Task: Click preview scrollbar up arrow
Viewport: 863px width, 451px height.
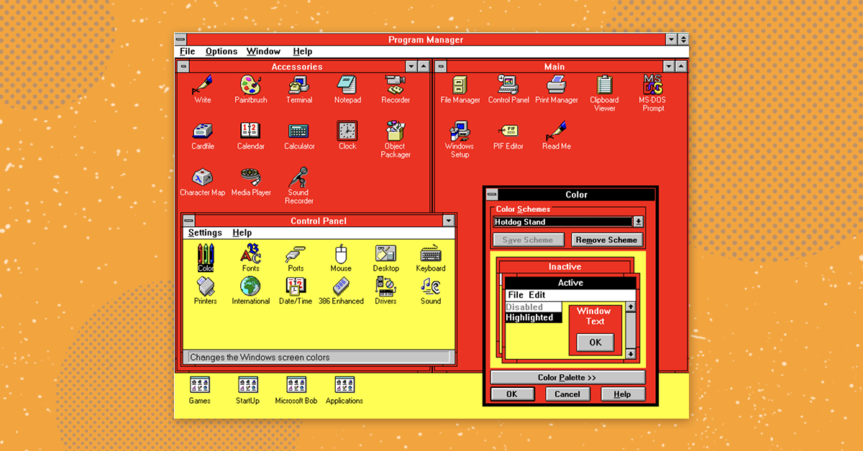Action: point(631,307)
